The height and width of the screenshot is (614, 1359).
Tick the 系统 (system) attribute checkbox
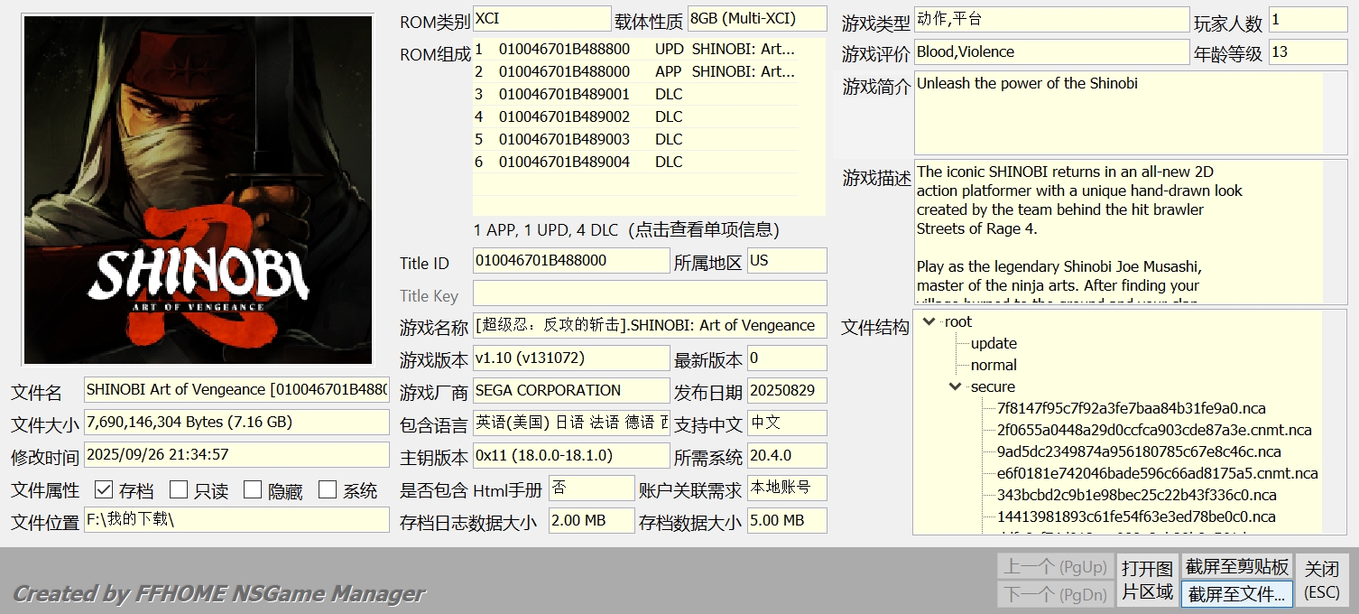pyautogui.click(x=328, y=490)
